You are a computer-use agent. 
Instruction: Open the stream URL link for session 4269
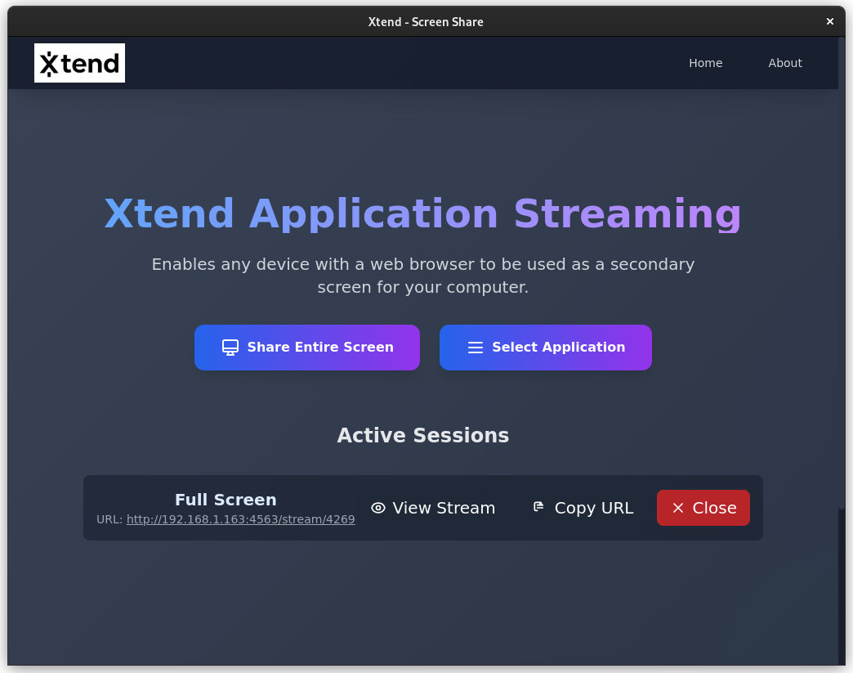(240, 518)
